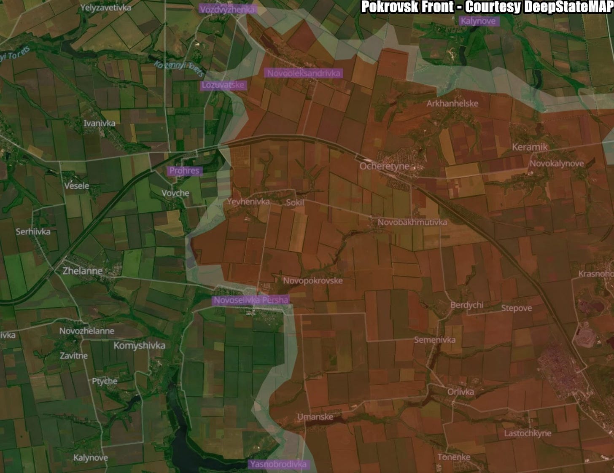
Task: Select the Novoselivka Persha highlighted label
Action: click(251, 300)
